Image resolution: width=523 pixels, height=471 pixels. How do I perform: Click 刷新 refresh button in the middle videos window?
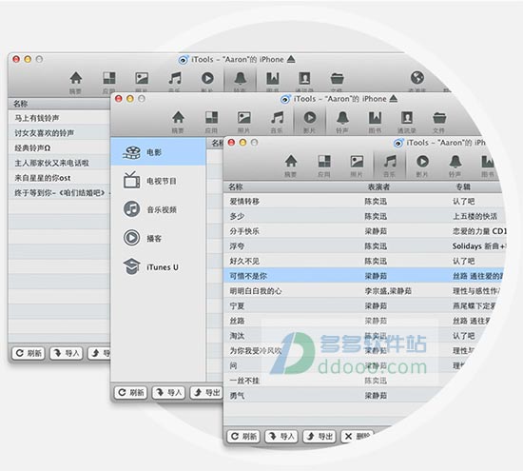point(131,393)
